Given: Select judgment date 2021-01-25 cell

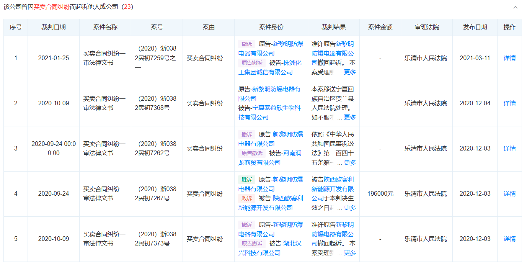Looking at the screenshot, I should pyautogui.click(x=54, y=58).
